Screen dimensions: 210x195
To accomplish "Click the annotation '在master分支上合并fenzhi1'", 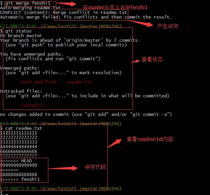I will 115,7.
